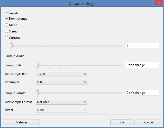Screen dimensions: 164x128
Task: Click the custom channel count field
Action: 142,46
